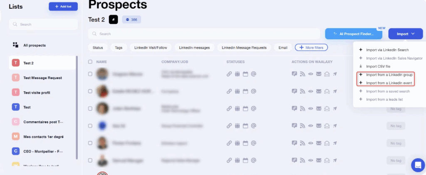Select the Commentaires post list

(42, 122)
